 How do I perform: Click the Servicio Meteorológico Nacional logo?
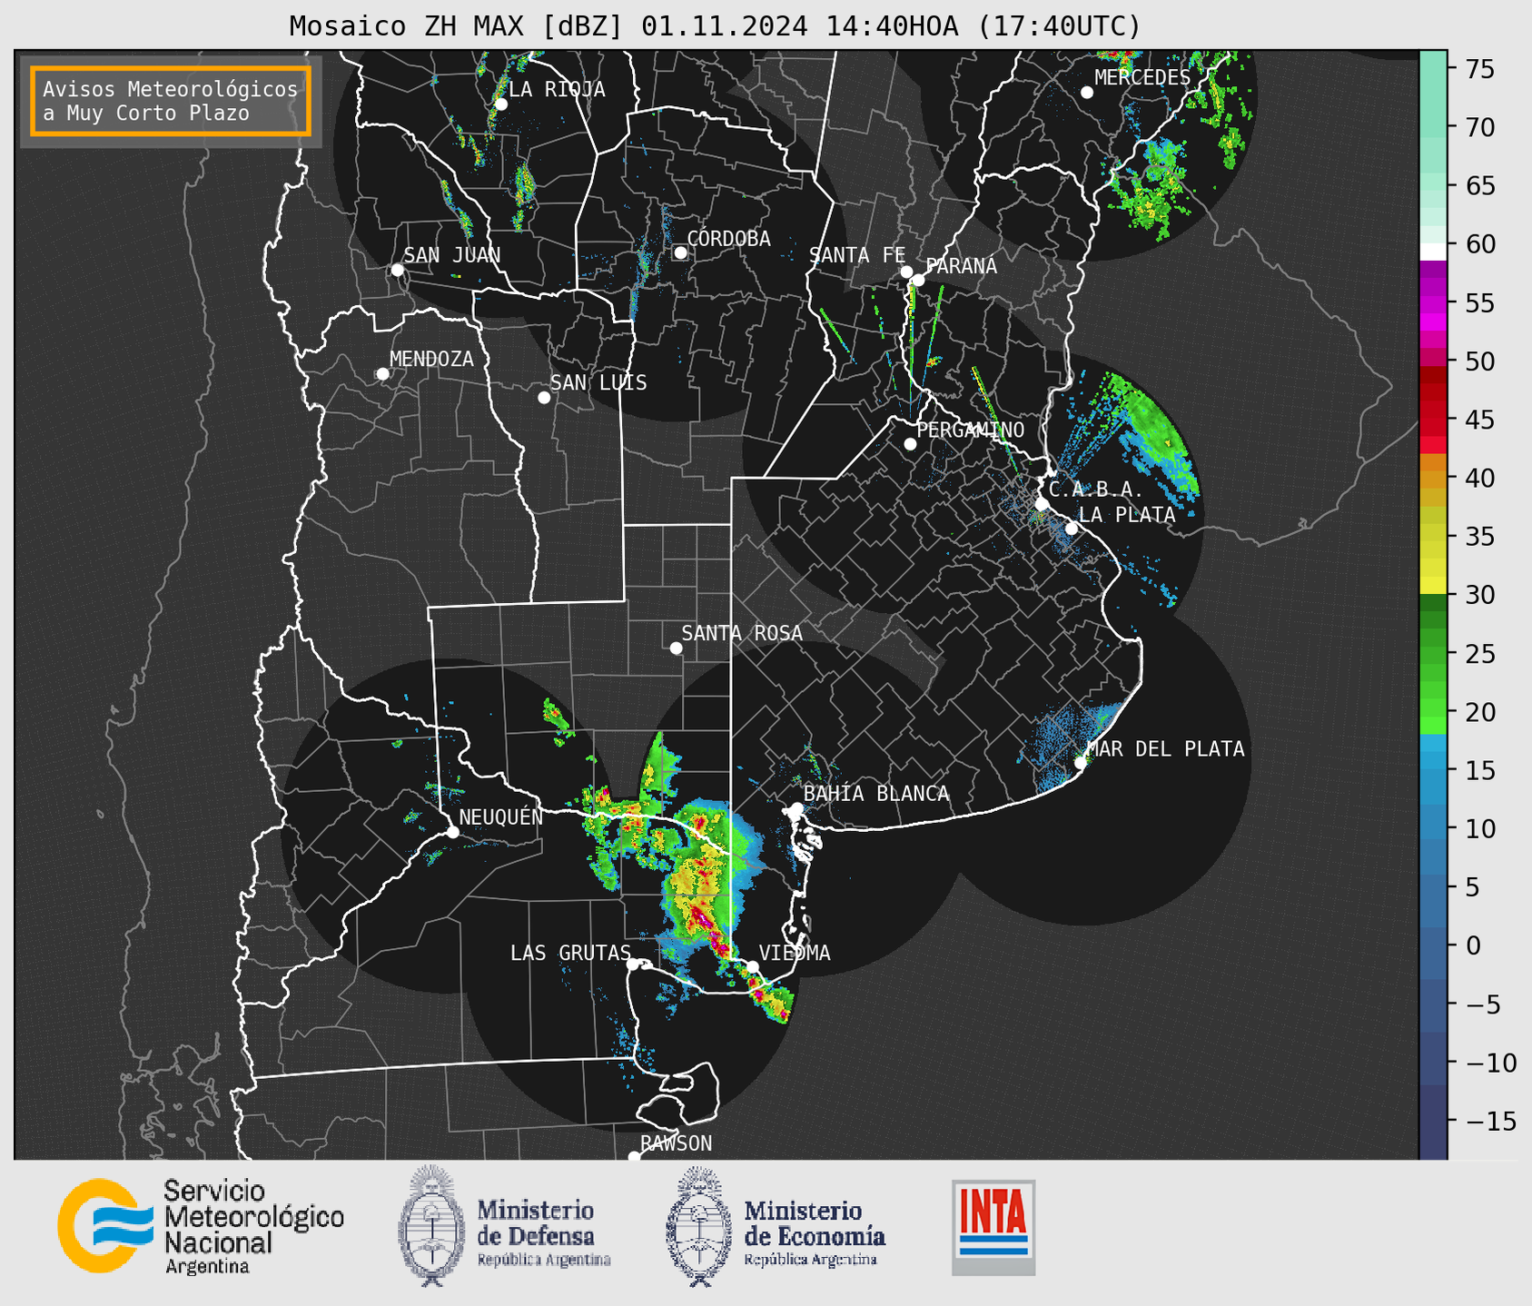click(x=201, y=1226)
